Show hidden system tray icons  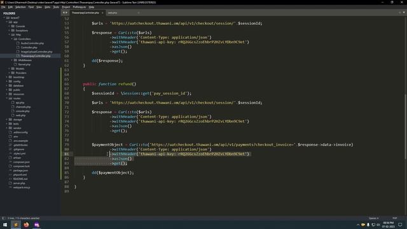pos(358,225)
